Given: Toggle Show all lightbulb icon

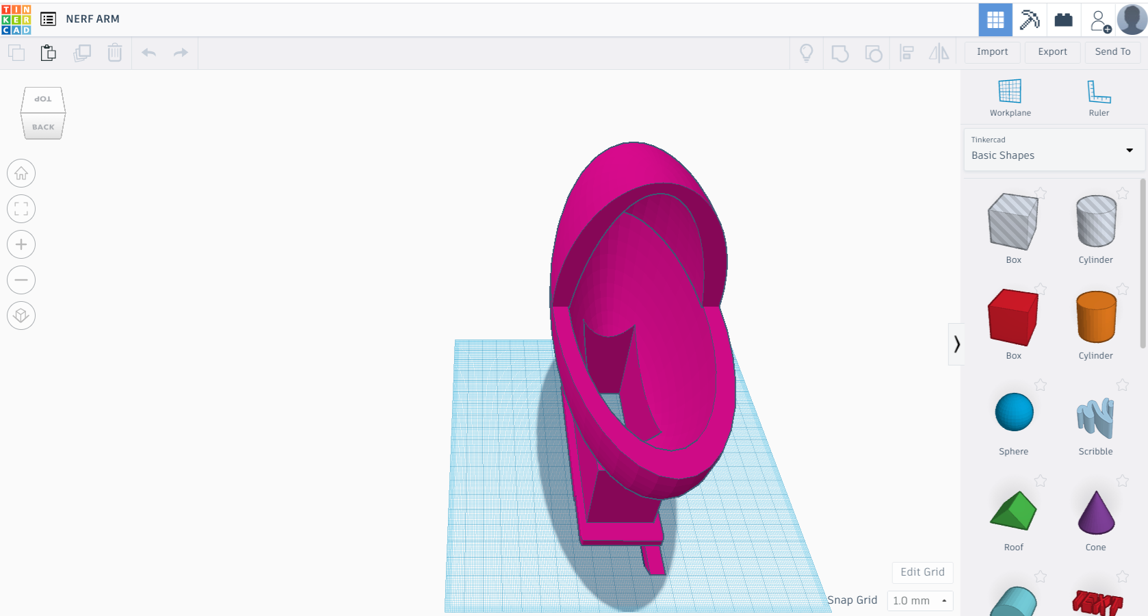Looking at the screenshot, I should point(807,53).
